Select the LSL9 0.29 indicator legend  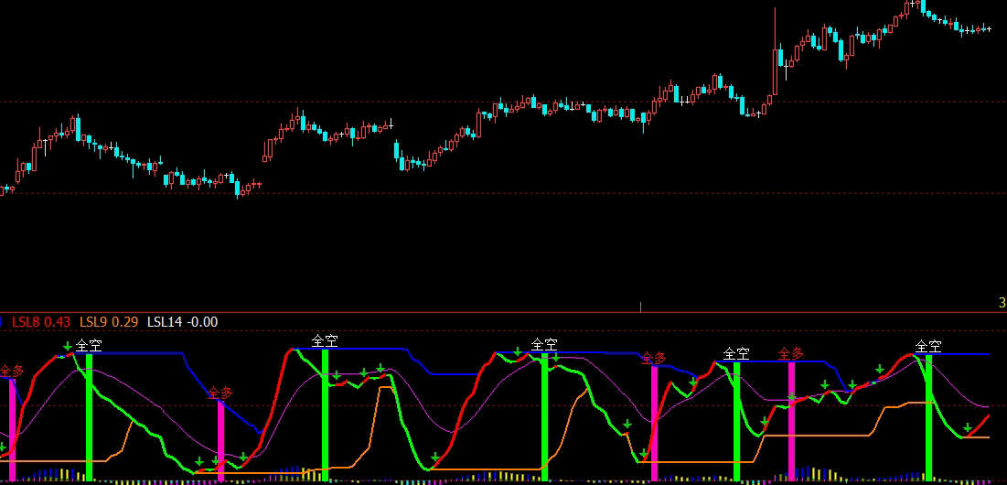[x=108, y=322]
